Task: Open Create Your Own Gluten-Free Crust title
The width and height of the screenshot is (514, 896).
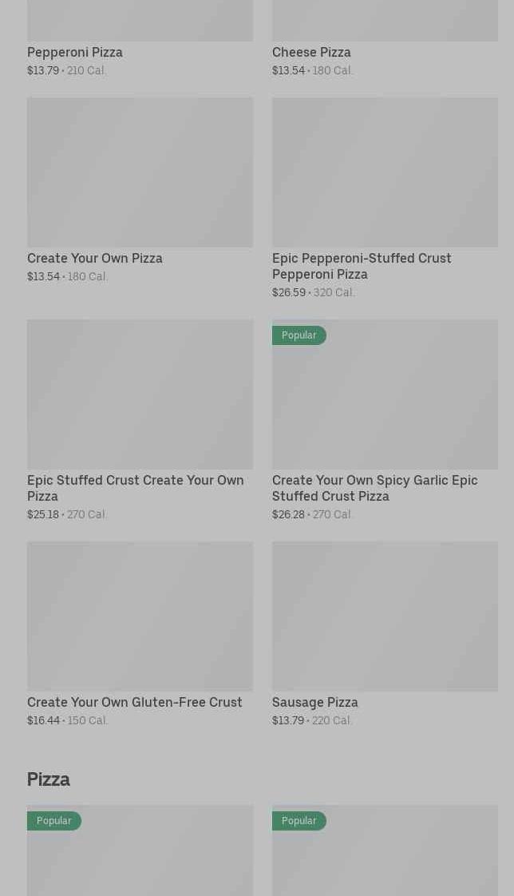Action: (x=135, y=703)
